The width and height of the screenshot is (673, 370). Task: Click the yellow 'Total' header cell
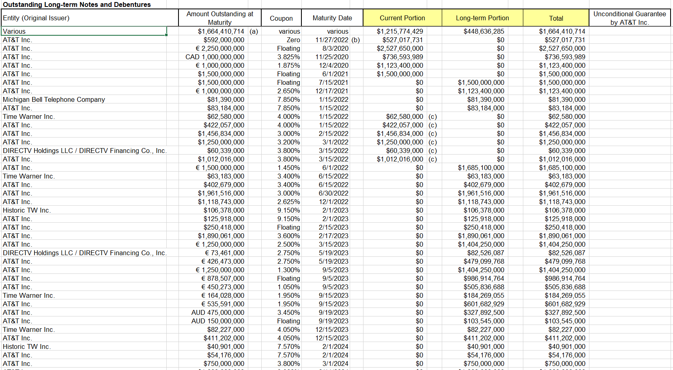[x=556, y=18]
